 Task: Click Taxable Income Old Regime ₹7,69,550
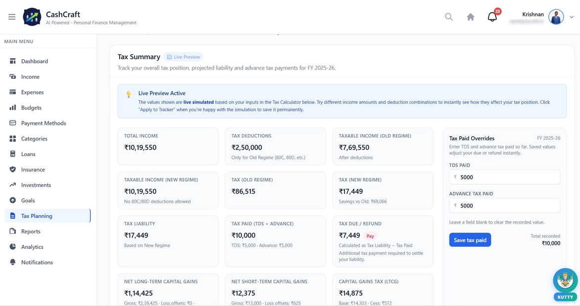click(x=354, y=148)
